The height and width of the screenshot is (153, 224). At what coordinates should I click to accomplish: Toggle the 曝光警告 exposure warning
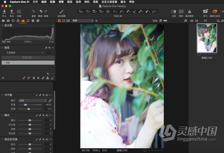coord(189,11)
